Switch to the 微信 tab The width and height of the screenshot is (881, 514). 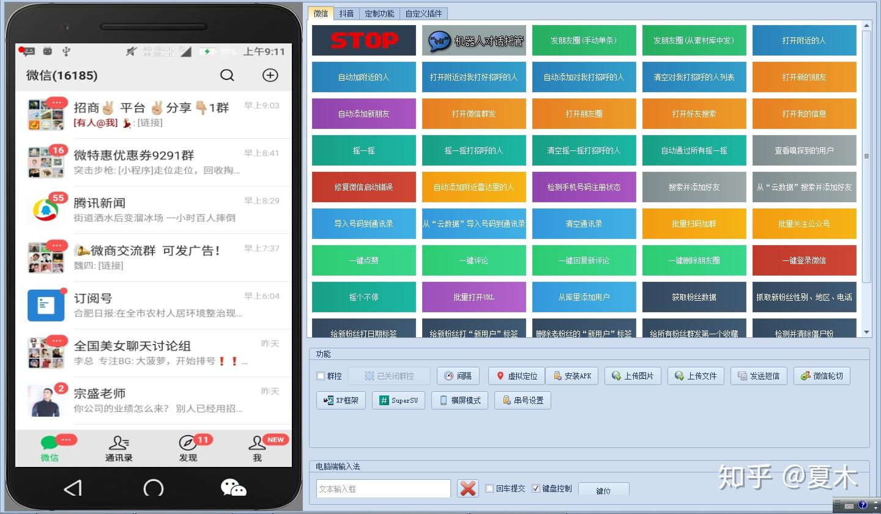pyautogui.click(x=321, y=13)
